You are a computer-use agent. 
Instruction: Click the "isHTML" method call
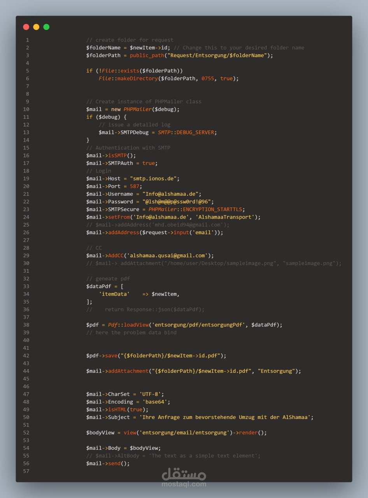tap(117, 409)
